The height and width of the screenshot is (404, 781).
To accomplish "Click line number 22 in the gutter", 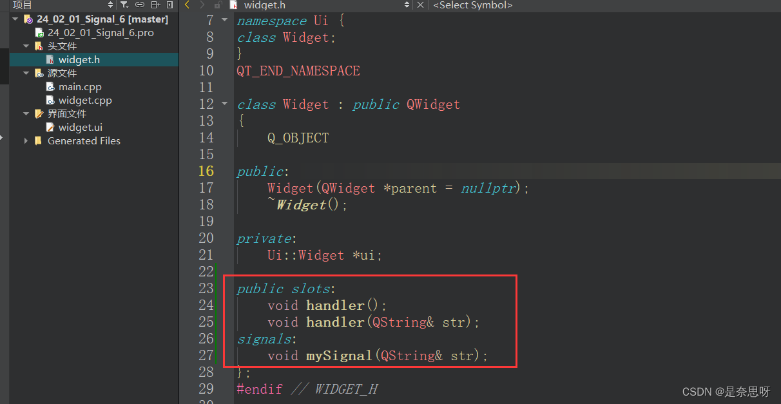I will coord(206,272).
